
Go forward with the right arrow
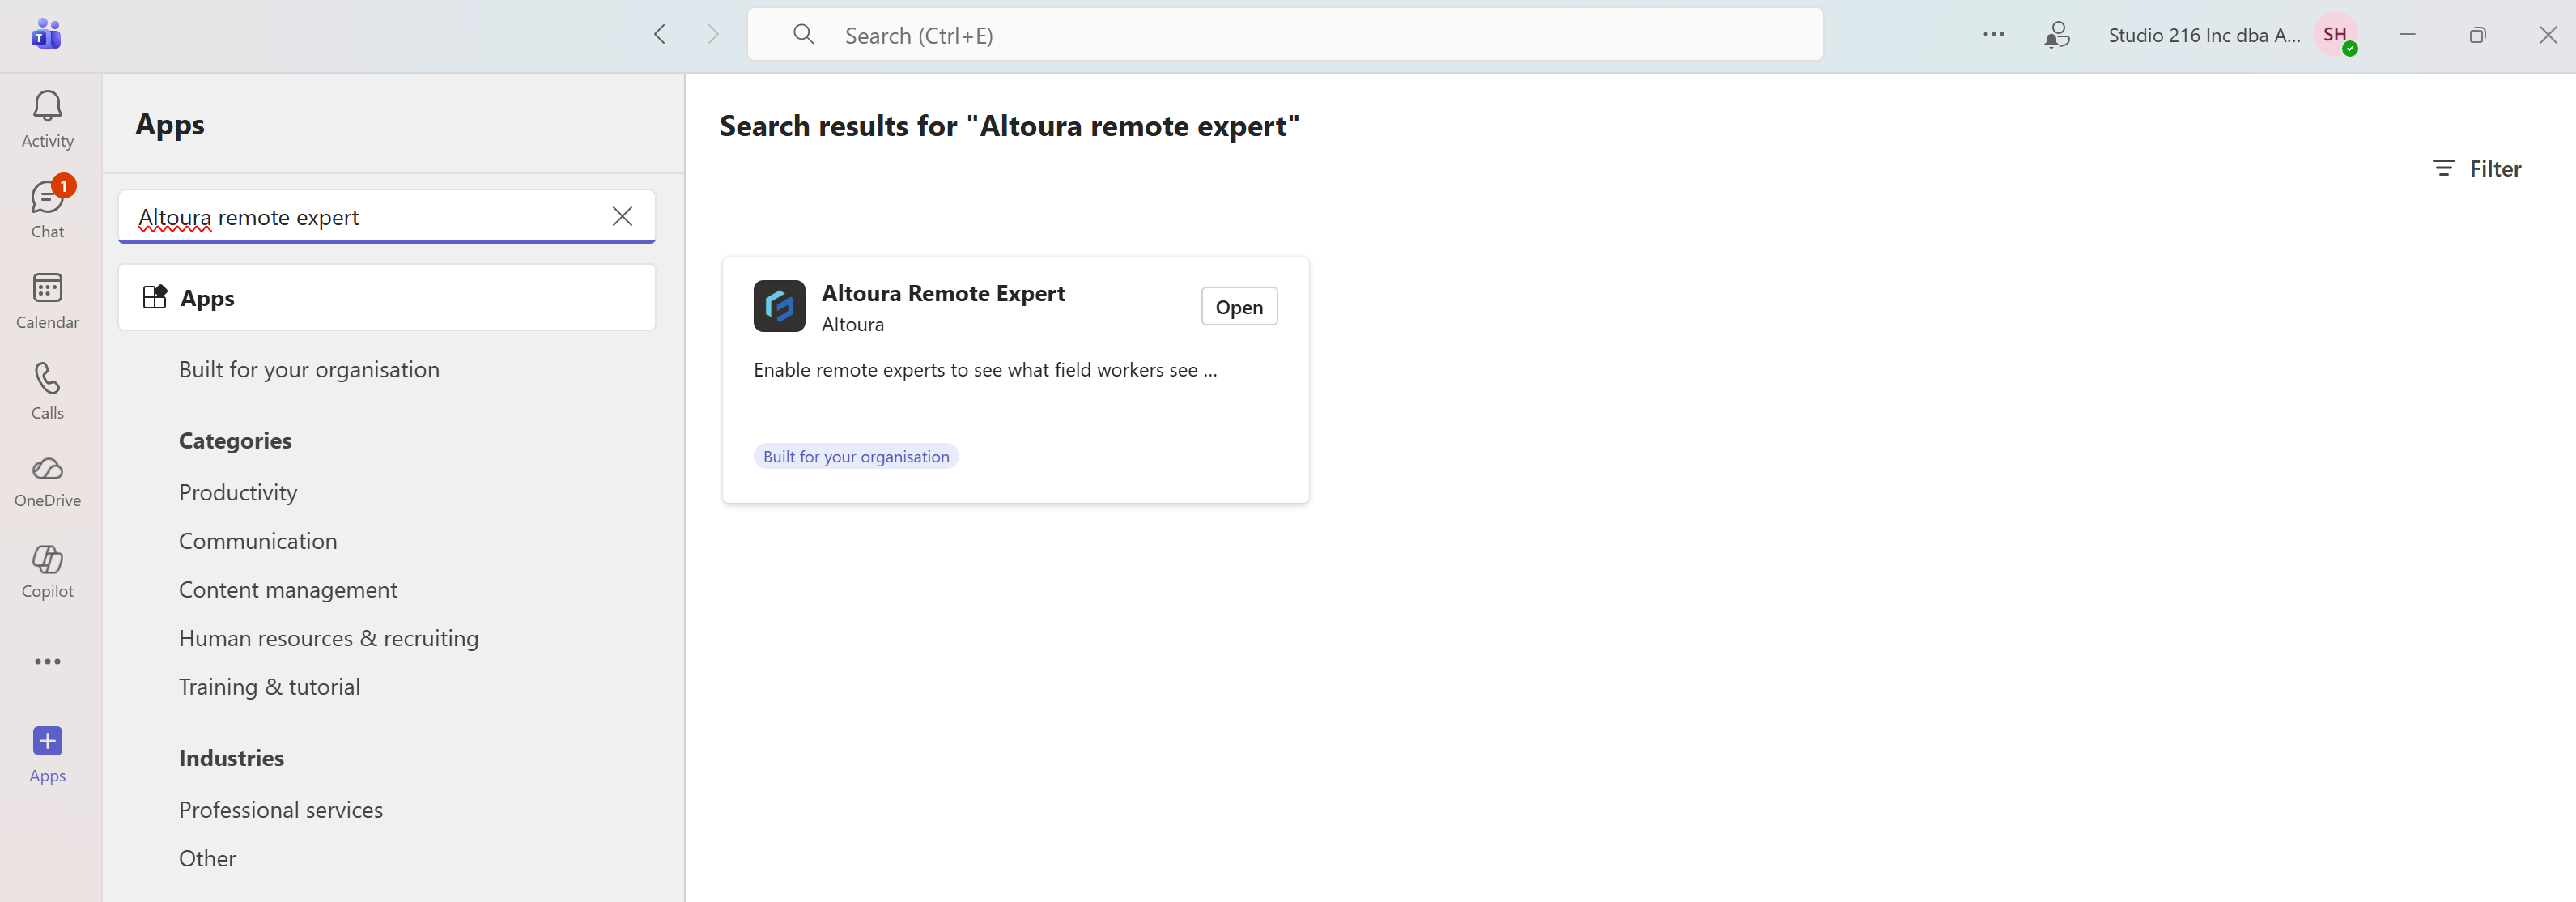coord(713,35)
